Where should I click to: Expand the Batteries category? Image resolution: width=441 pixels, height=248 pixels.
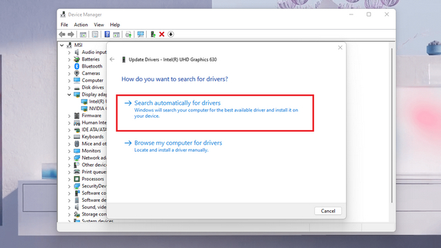click(x=69, y=59)
